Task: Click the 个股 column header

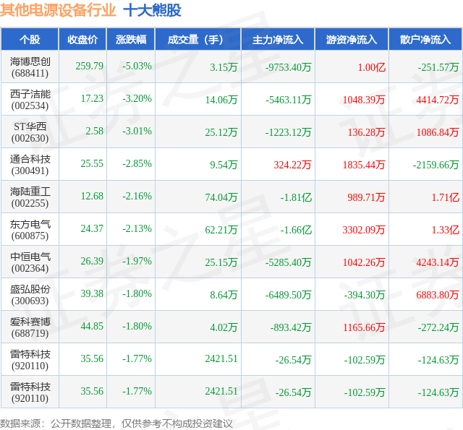Action: [x=30, y=39]
